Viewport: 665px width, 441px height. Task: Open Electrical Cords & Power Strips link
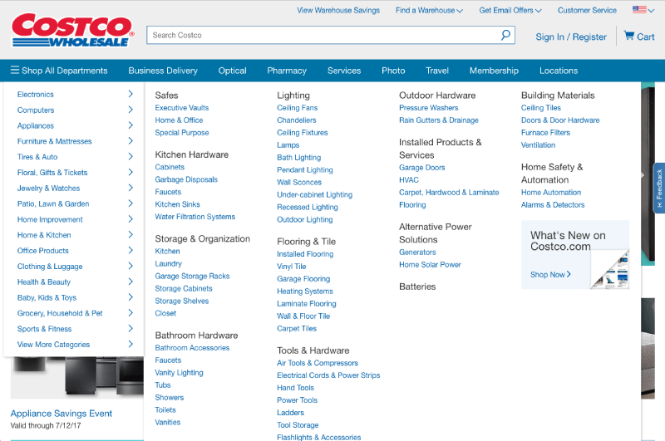coord(328,375)
